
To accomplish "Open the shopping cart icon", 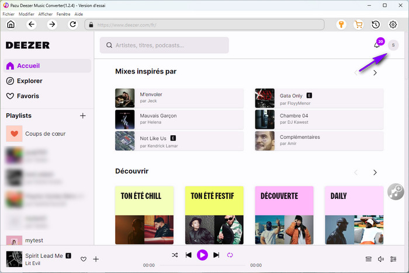I will (359, 24).
